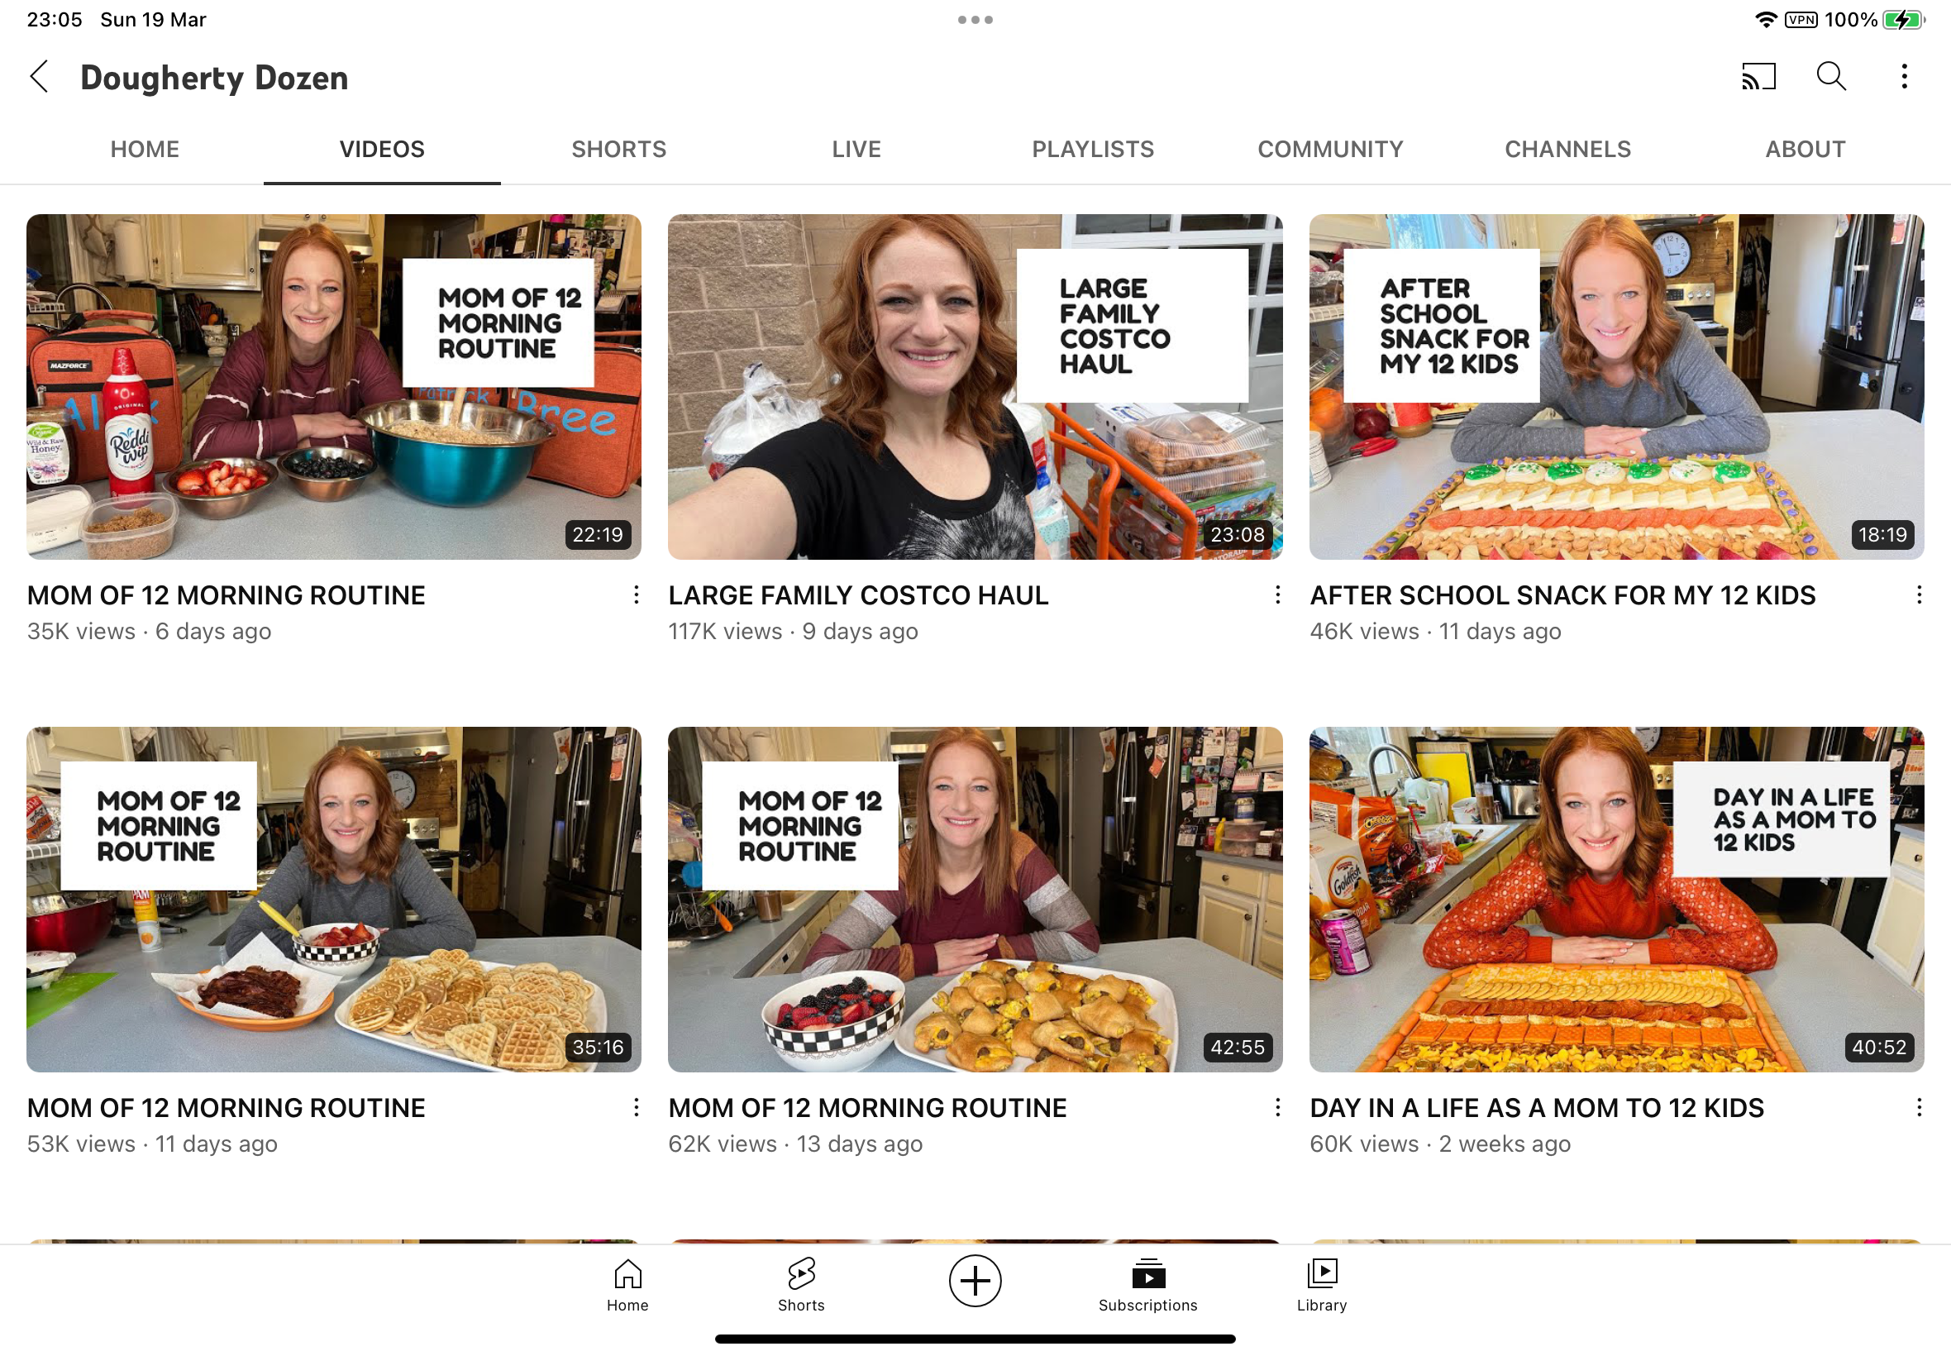Select the VIDEOS tab
1951x1356 pixels.
click(x=382, y=150)
